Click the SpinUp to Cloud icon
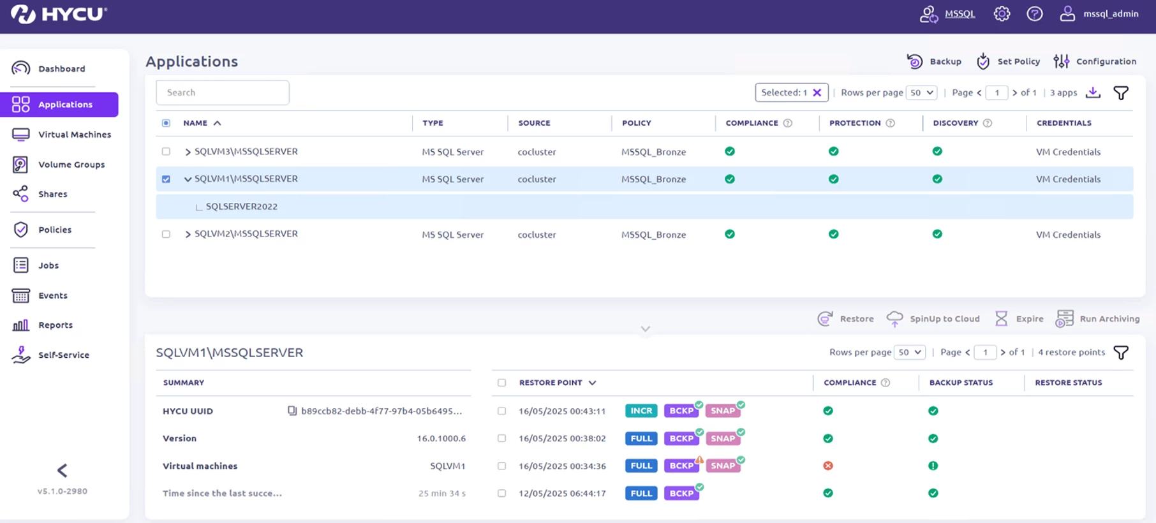The height and width of the screenshot is (523, 1156). coord(894,319)
